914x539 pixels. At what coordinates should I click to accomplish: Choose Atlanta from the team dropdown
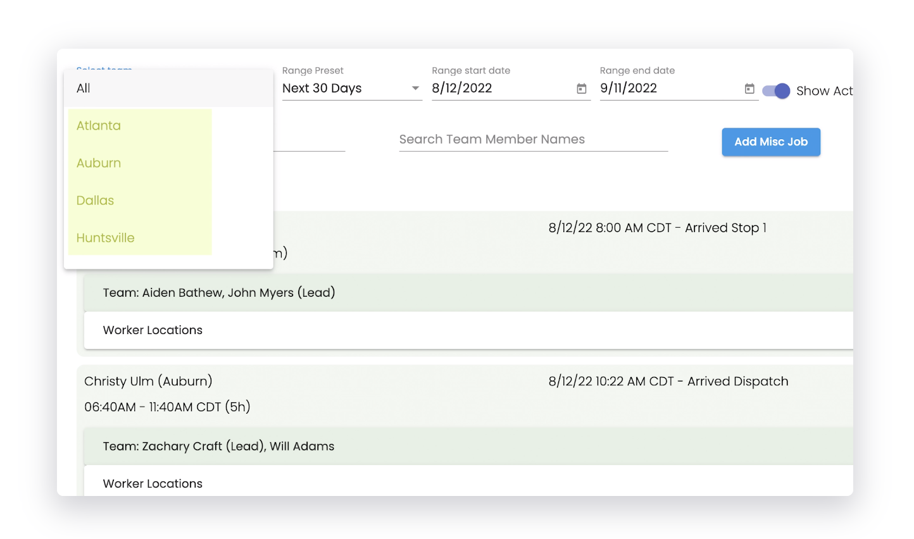pyautogui.click(x=99, y=126)
